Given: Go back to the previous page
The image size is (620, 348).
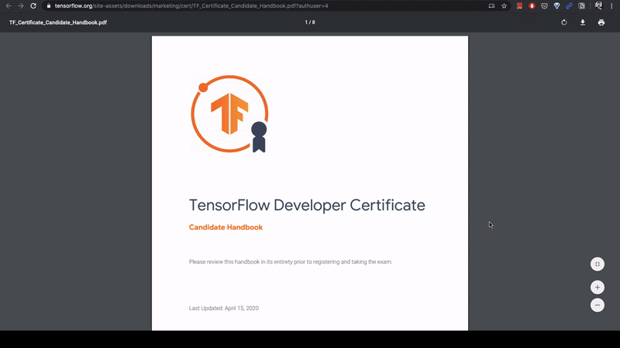Looking at the screenshot, I should [x=9, y=6].
